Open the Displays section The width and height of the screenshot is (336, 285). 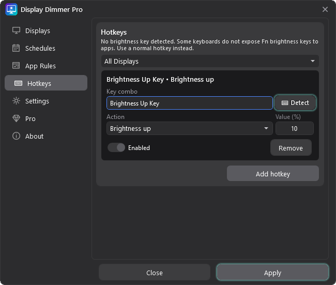[46, 31]
